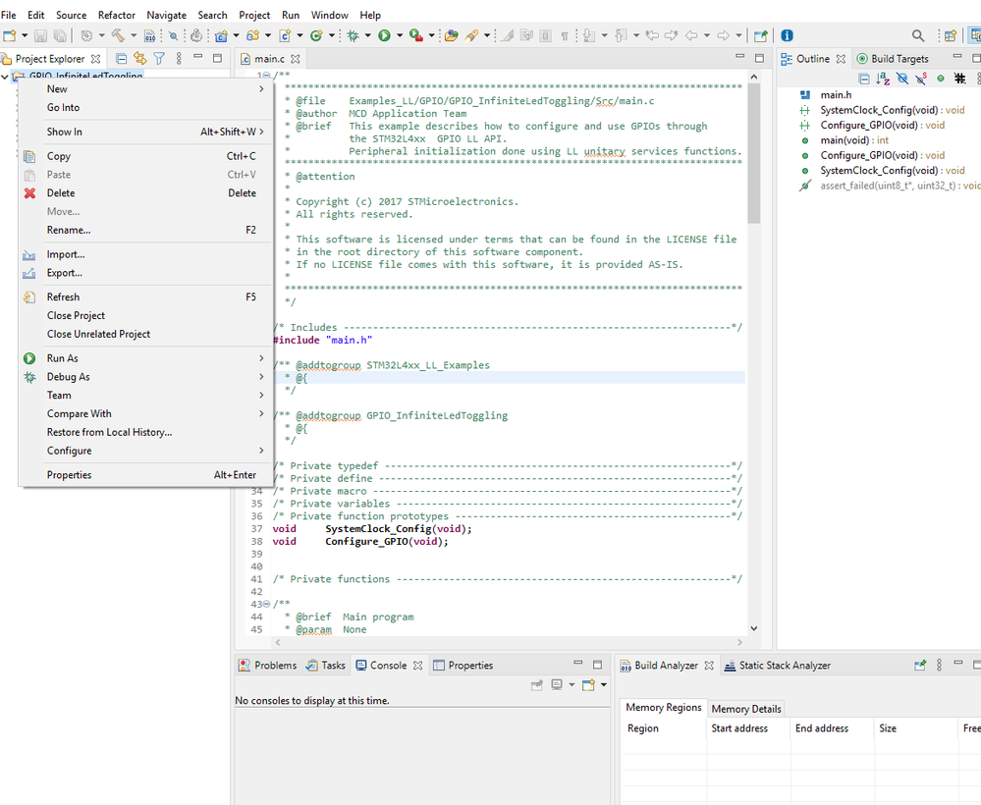Click the Search magnifier icon in toolbar
Image resolution: width=981 pixels, height=805 pixels.
918,35
